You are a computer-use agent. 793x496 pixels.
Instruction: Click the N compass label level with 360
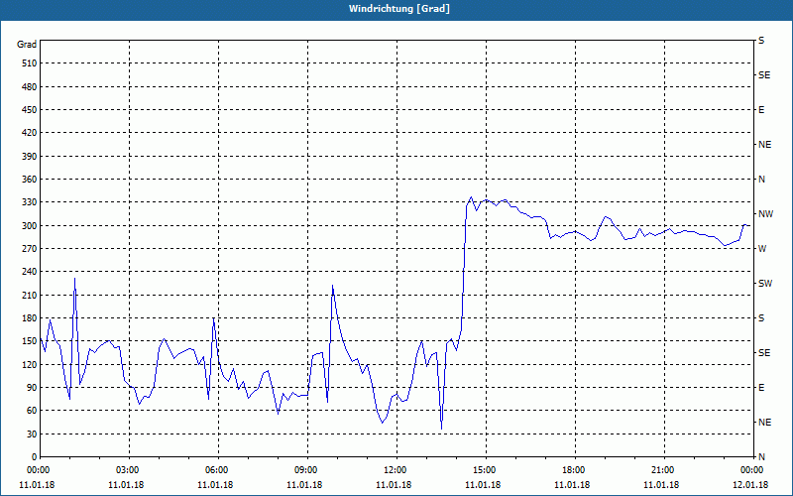pos(761,180)
